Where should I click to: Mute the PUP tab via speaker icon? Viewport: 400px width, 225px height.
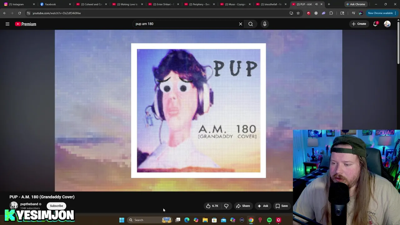point(316,4)
